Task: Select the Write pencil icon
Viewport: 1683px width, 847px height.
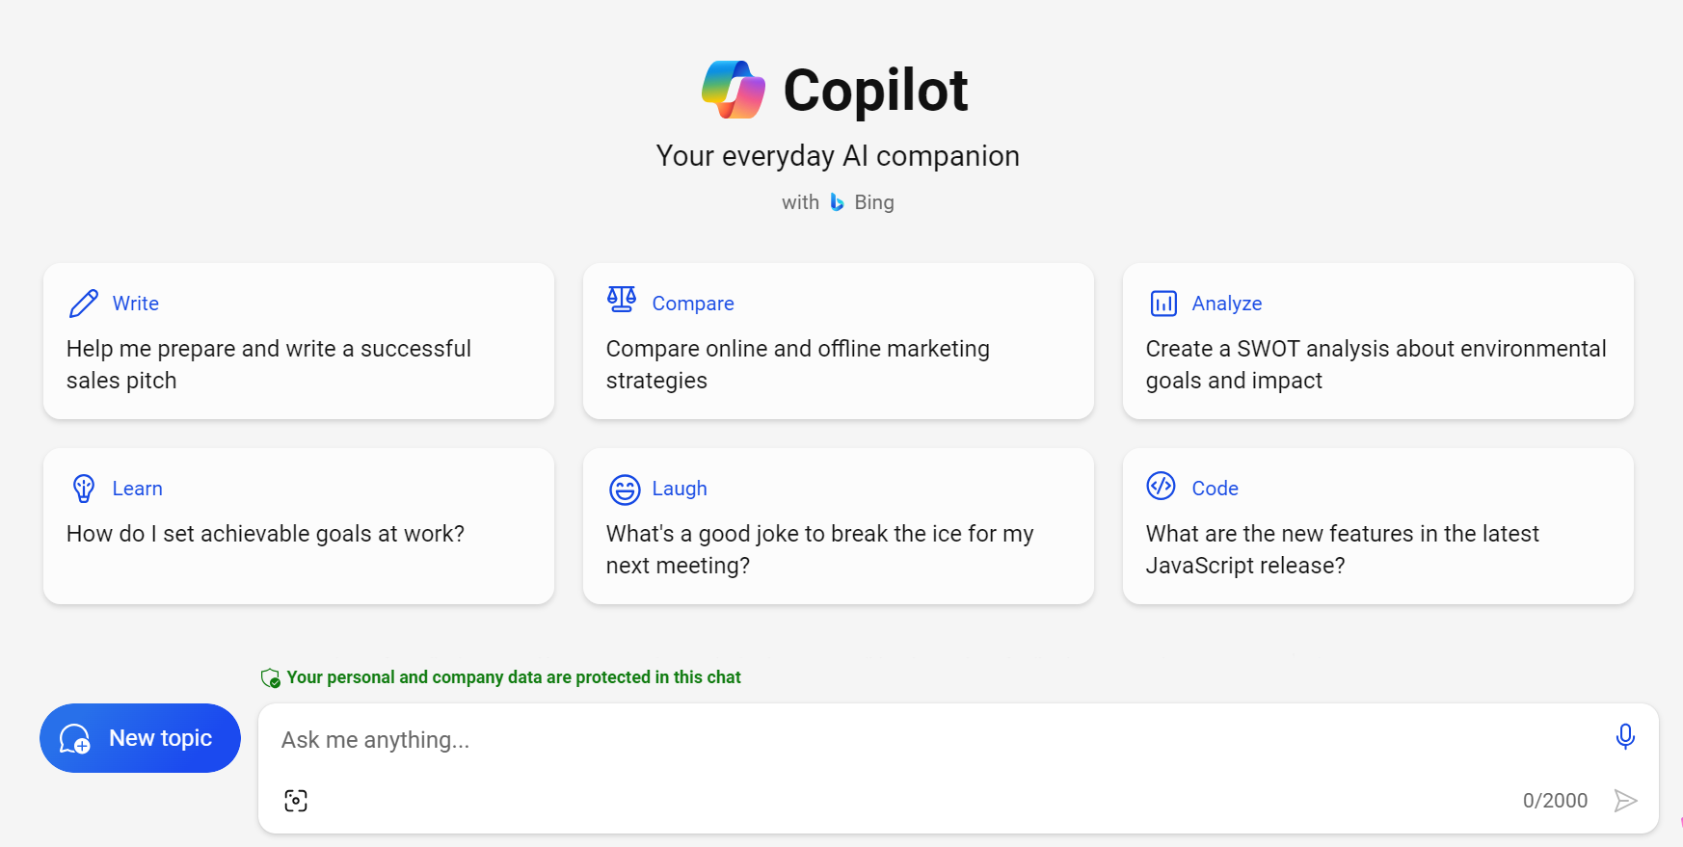Action: (84, 302)
